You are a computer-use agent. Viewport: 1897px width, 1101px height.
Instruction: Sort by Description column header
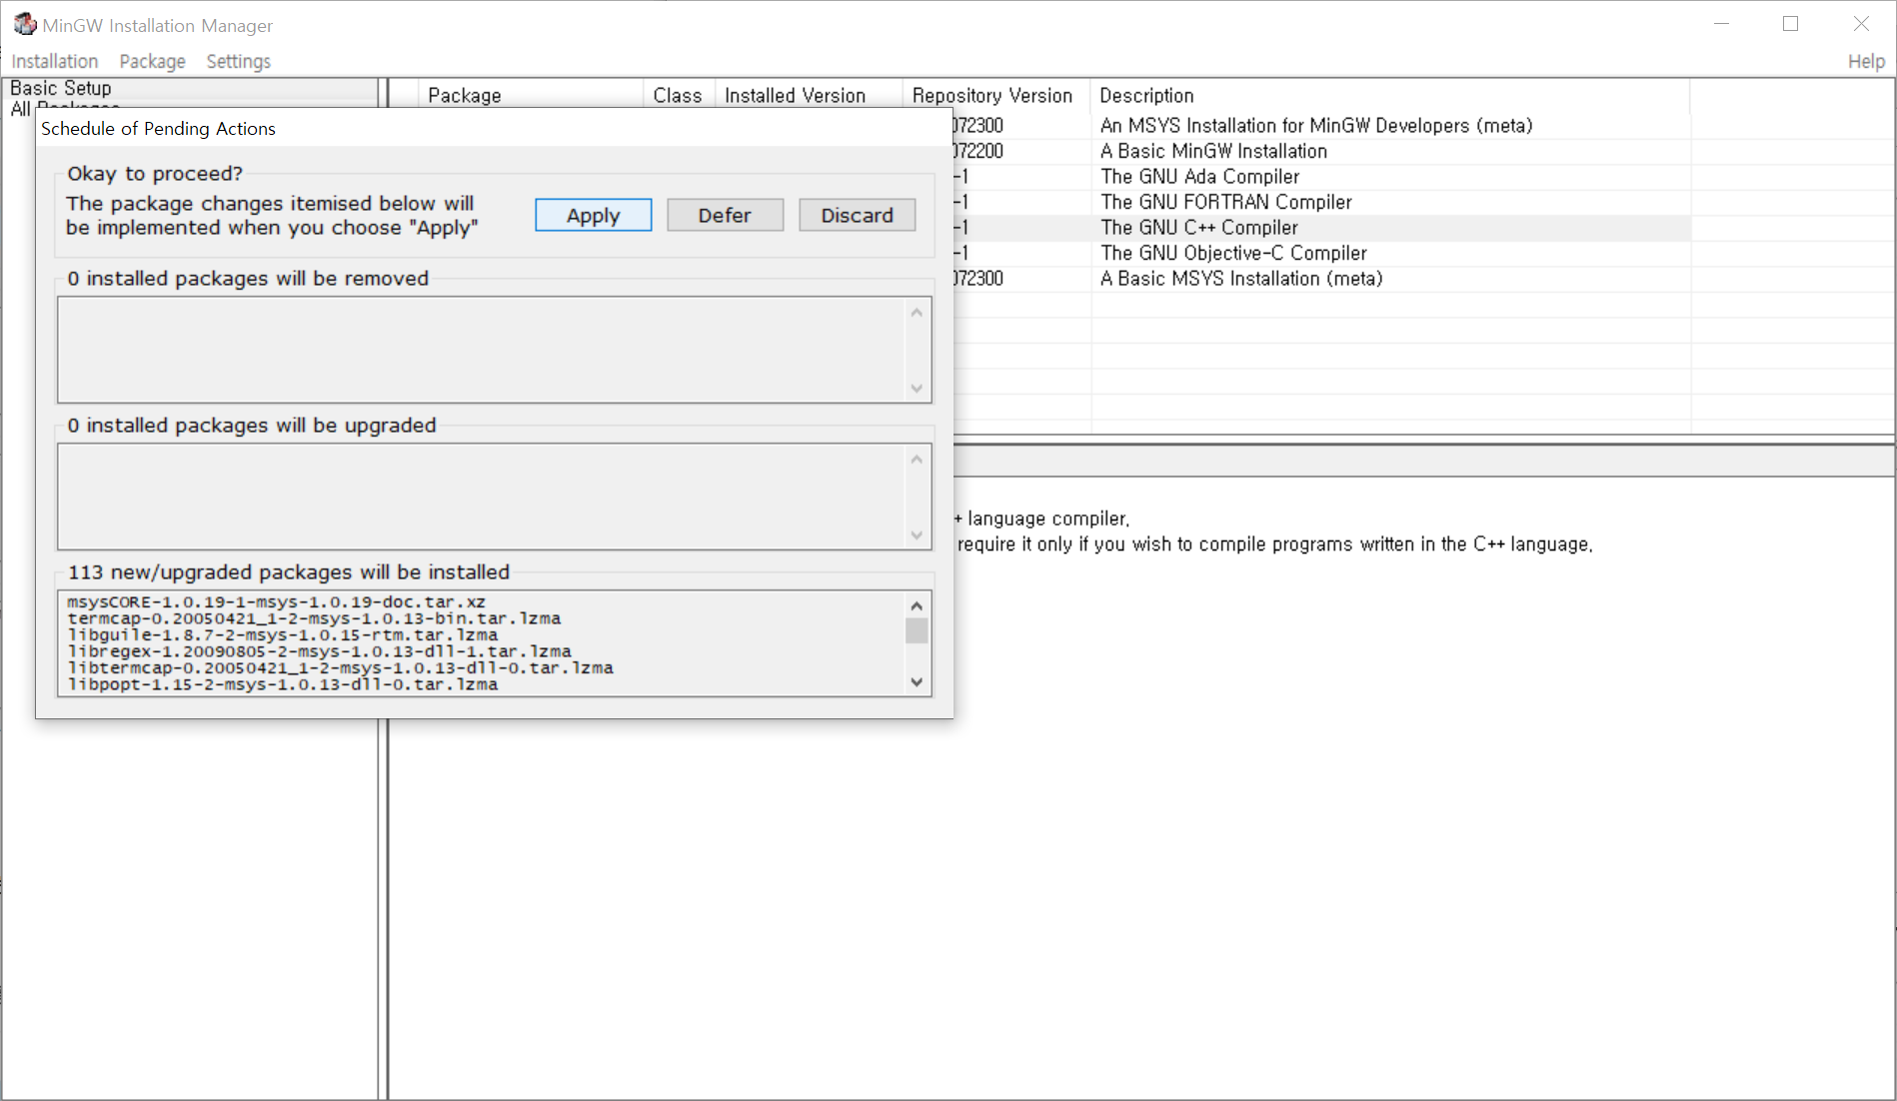1389,95
